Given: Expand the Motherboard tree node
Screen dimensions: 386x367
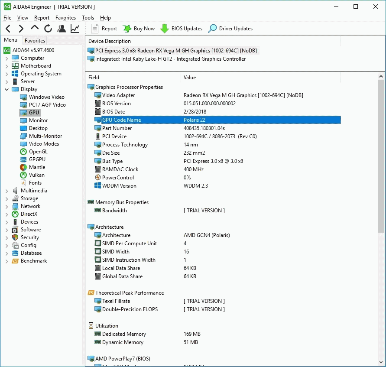Looking at the screenshot, I should [x=6, y=66].
